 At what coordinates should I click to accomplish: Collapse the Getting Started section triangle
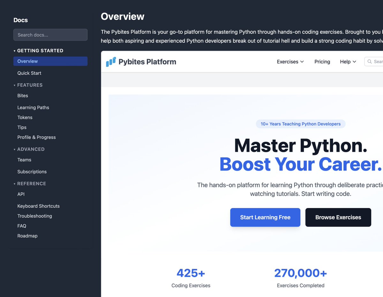coord(14,51)
